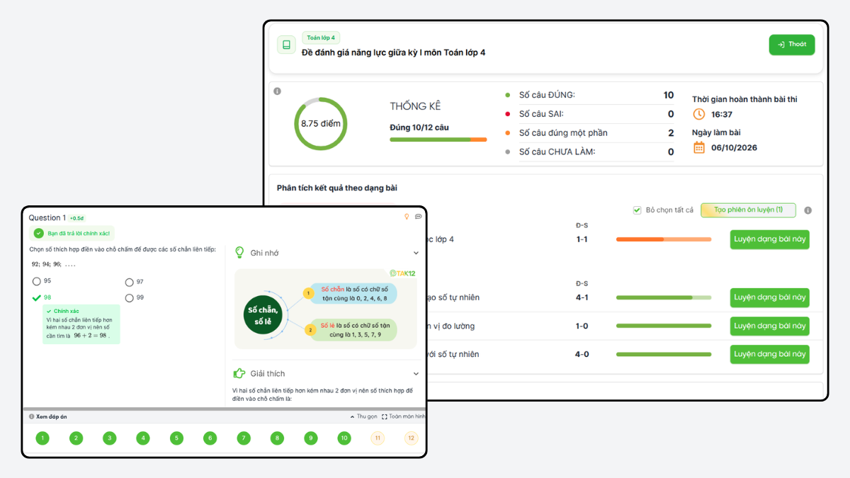This screenshot has height=478, width=850.
Task: Click 'Luyện dạng bài này' in the 4-0 row
Action: [770, 354]
